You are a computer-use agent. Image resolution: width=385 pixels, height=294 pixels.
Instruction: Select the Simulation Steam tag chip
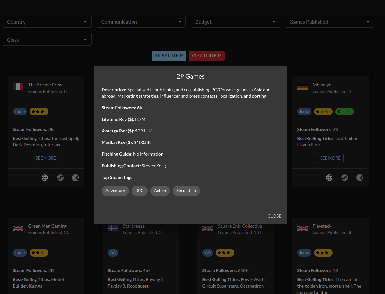click(186, 191)
